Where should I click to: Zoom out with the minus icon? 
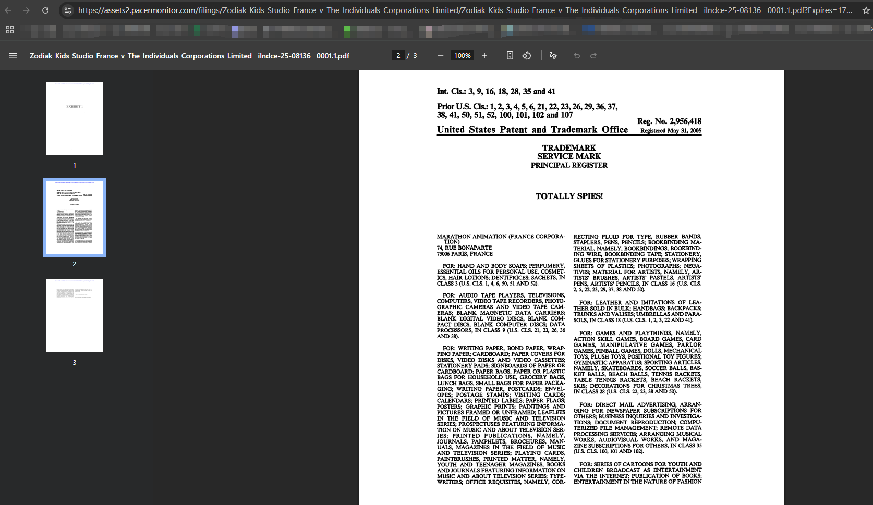pos(441,55)
